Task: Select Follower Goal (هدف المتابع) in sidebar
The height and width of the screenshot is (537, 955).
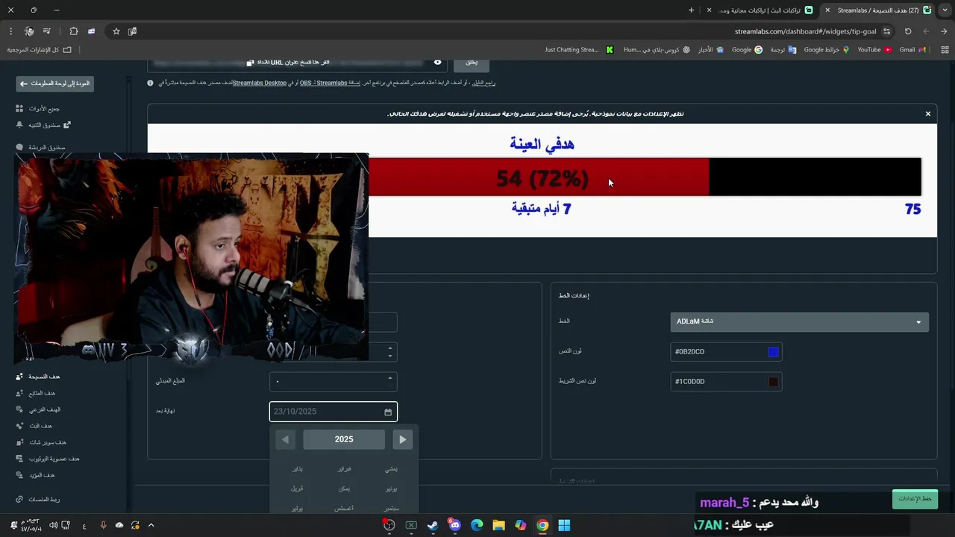Action: 37,393
